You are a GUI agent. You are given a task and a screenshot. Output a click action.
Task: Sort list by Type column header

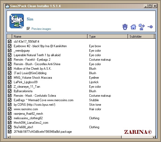pyautogui.click(x=108, y=36)
